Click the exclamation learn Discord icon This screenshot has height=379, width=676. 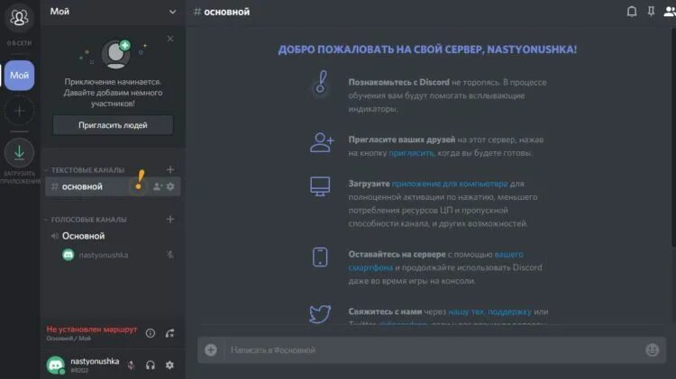320,83
